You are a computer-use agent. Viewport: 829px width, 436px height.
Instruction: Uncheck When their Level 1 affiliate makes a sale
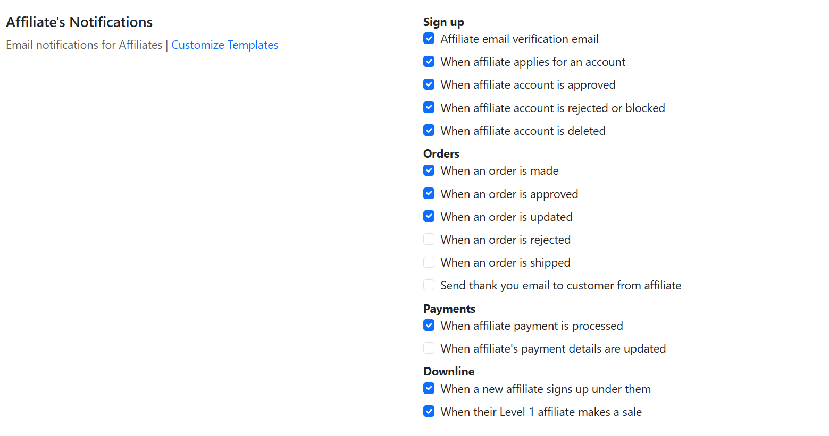[x=429, y=412]
